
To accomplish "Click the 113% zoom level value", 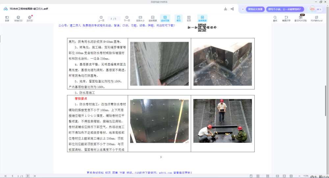I will (x=306, y=176).
